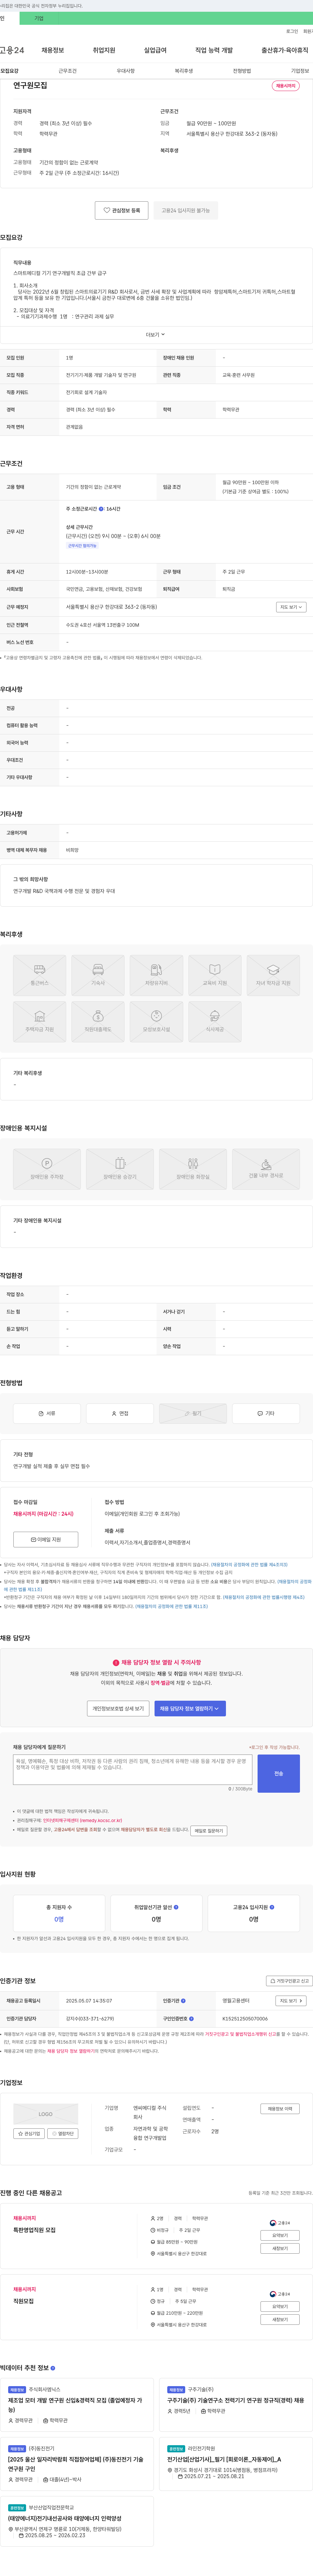The width and height of the screenshot is (313, 2576).
Task: Click the 채용정보 더보기 button
Action: (280, 2109)
